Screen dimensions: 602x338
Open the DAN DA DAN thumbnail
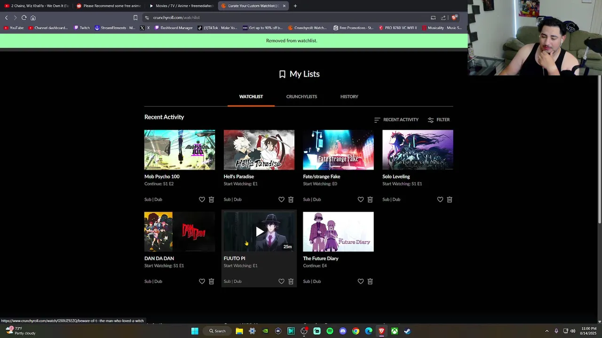(x=180, y=231)
